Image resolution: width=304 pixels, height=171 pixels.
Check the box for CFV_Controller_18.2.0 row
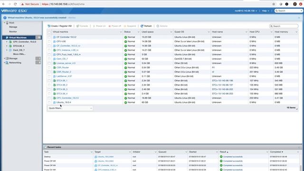pos(49,98)
